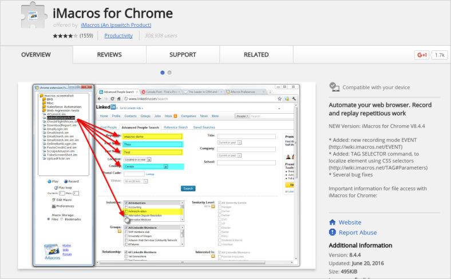The width and height of the screenshot is (451, 279).
Task: In the preview, check Amazon Web Services Community Network
Action: [x=126, y=240]
